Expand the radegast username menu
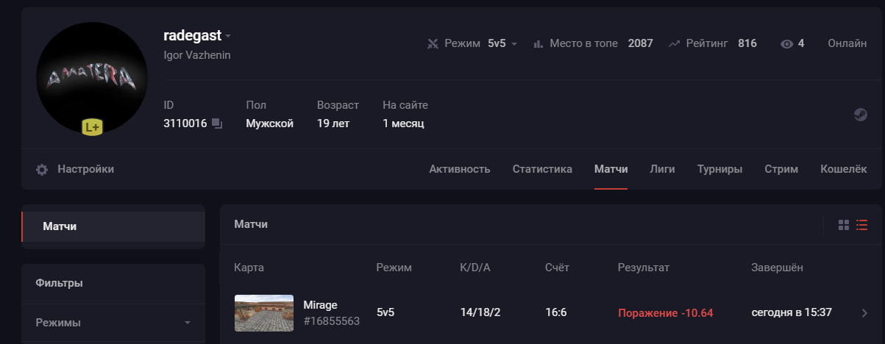This screenshot has height=344, width=885. [x=229, y=36]
